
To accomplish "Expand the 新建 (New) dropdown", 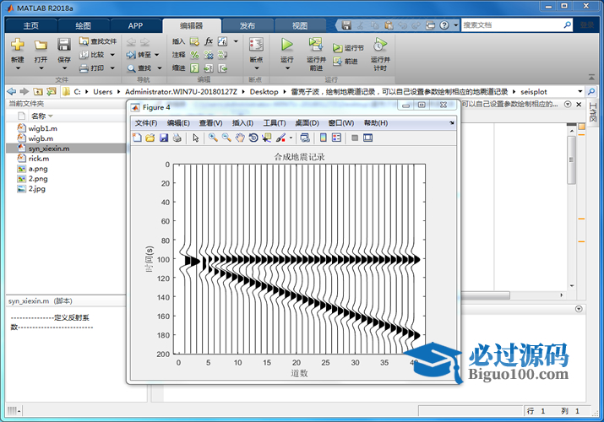I will tap(18, 61).
